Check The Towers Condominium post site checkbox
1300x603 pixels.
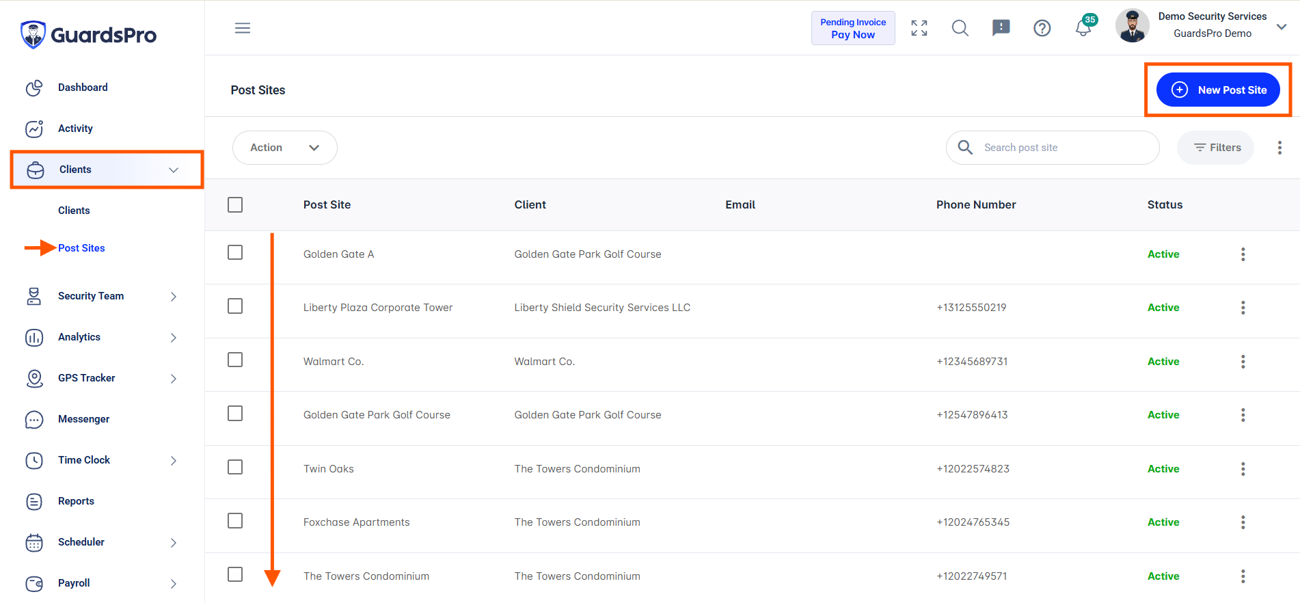pos(235,574)
